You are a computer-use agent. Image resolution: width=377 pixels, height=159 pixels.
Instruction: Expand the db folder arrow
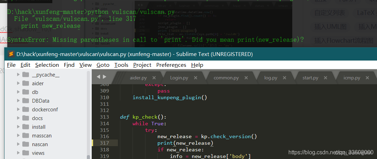(x=18, y=92)
